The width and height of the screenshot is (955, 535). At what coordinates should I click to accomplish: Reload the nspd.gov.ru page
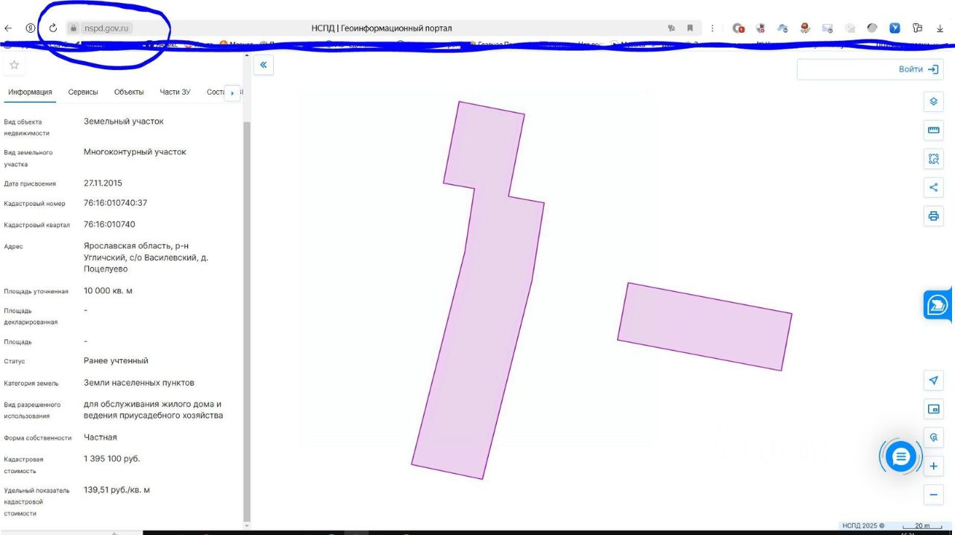click(x=53, y=28)
